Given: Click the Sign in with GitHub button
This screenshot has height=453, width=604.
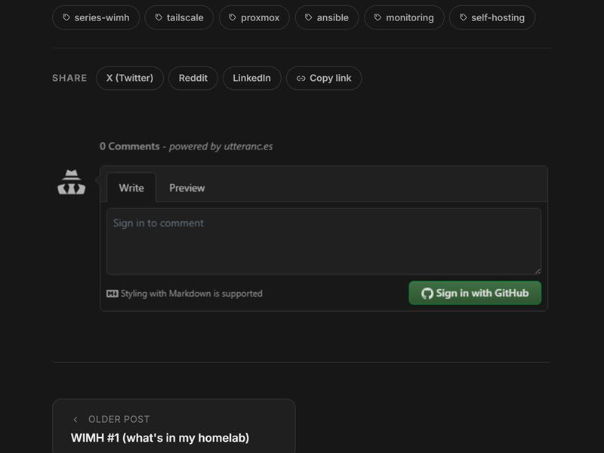Looking at the screenshot, I should 475,293.
